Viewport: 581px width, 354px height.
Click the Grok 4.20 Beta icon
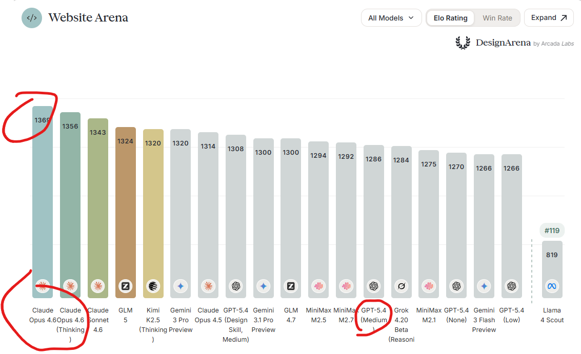[x=401, y=286]
